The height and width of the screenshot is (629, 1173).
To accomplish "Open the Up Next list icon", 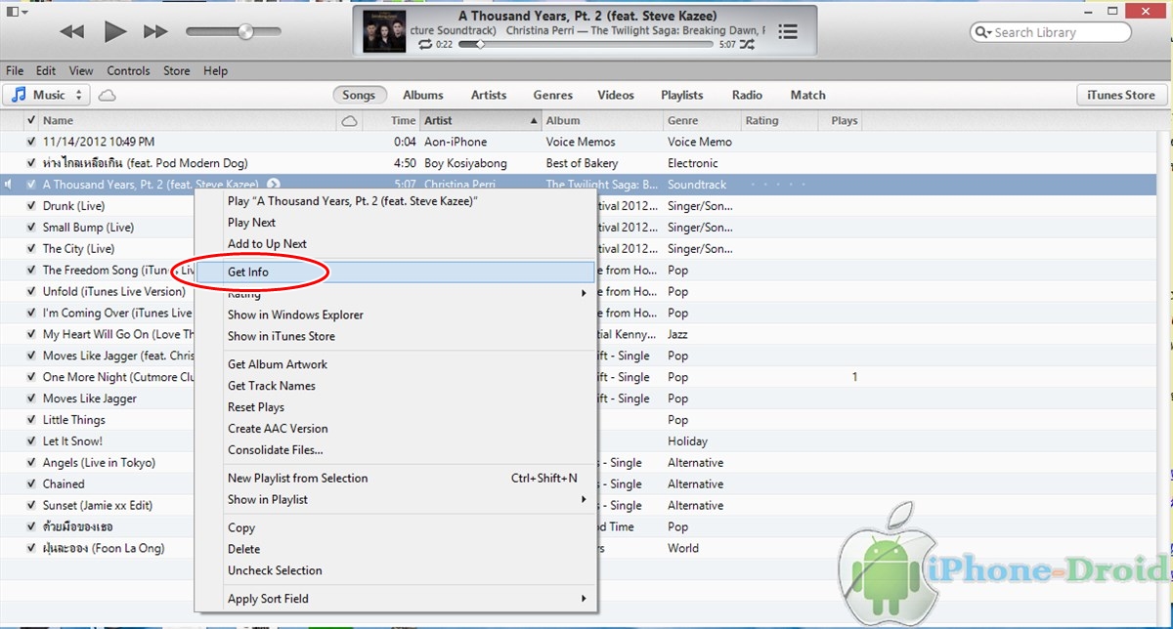I will click(x=788, y=32).
